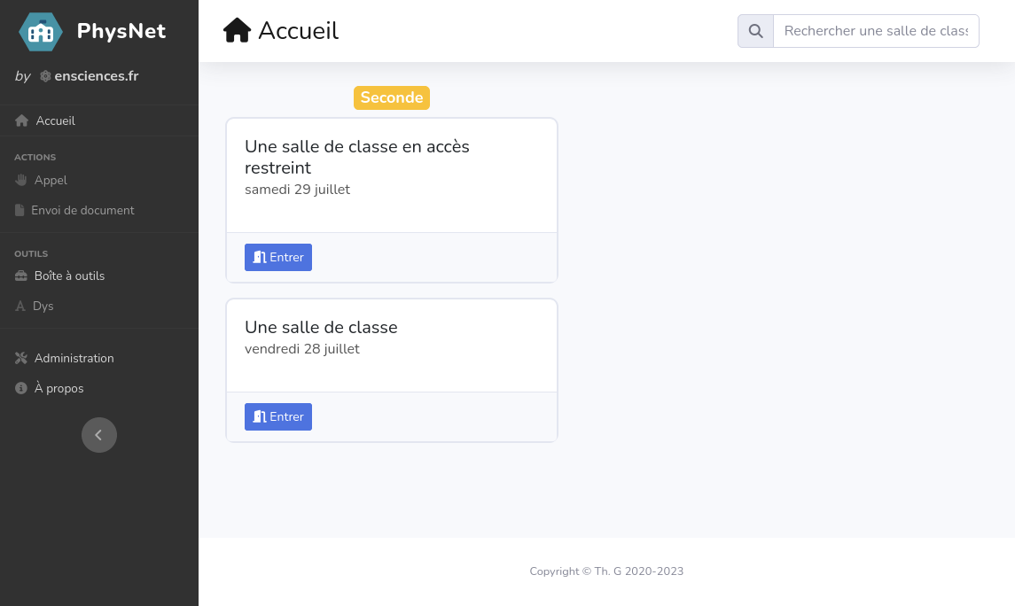The image size is (1015, 606).
Task: Click the yellow Seconde badge
Action: pos(392,97)
